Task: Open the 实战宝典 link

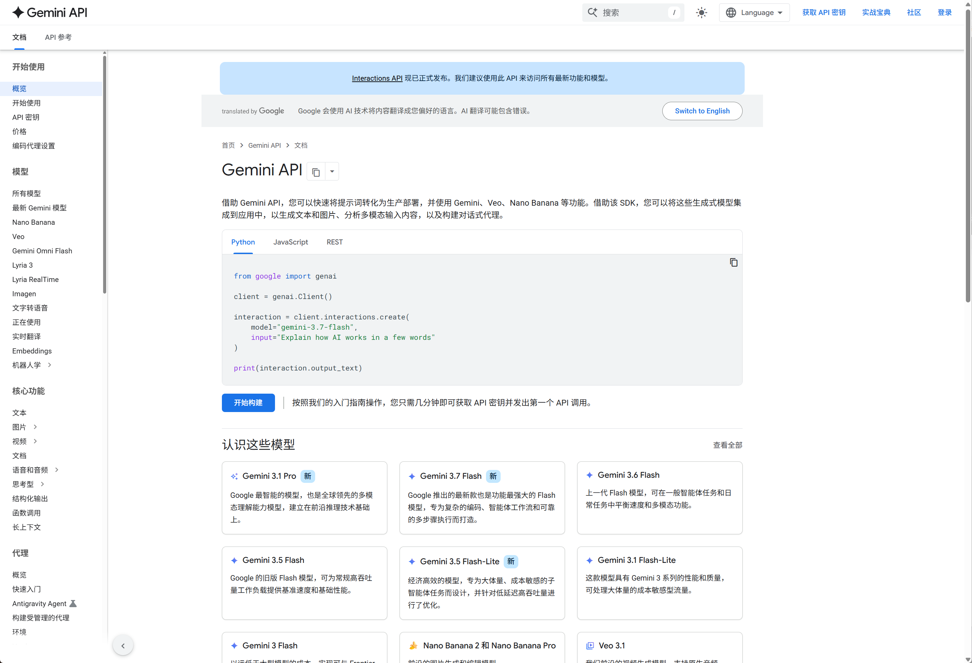Action: pyautogui.click(x=876, y=13)
